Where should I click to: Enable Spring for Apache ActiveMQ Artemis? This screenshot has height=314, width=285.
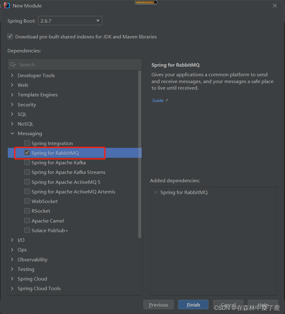click(x=27, y=192)
